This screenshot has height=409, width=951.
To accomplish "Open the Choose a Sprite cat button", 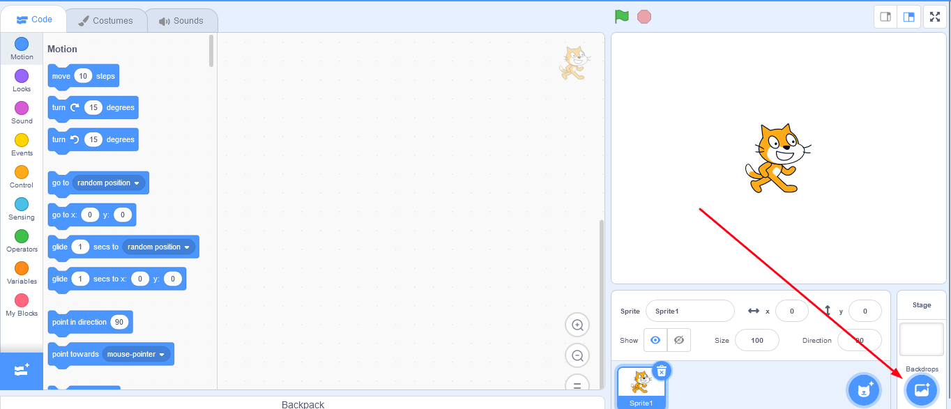I will 865,390.
